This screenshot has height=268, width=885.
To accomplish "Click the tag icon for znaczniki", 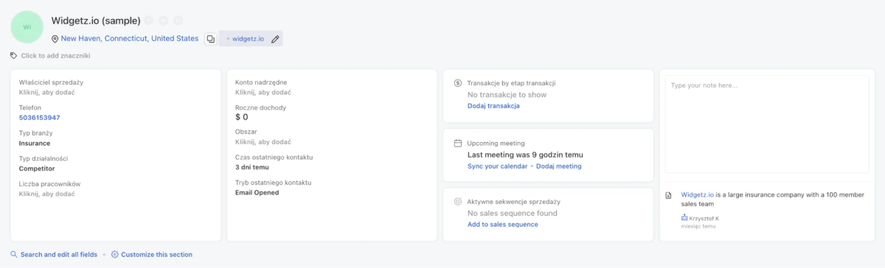I will pyautogui.click(x=13, y=55).
